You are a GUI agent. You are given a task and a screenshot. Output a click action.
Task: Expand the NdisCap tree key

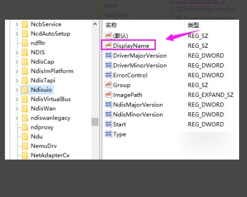point(17,62)
